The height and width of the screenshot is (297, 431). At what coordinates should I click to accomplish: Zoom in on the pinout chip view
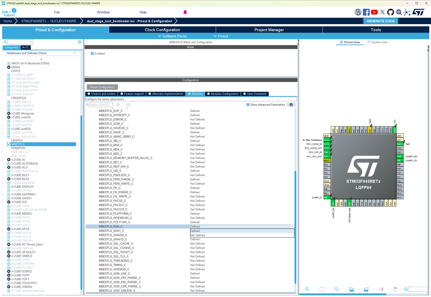(307, 289)
